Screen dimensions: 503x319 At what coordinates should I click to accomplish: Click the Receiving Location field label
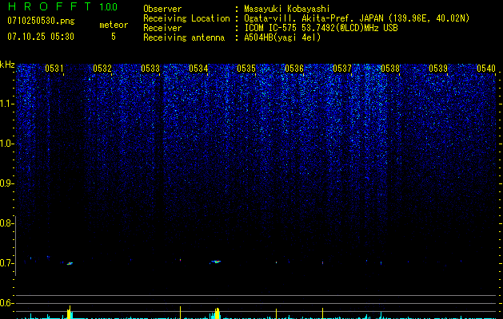[x=186, y=18]
